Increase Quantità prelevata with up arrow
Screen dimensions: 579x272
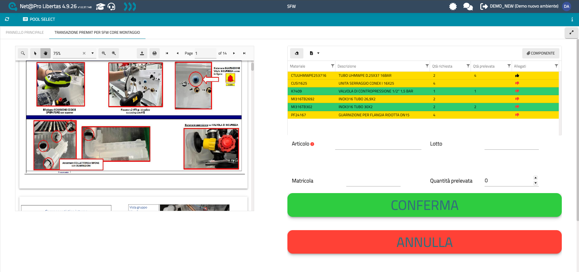point(536,178)
